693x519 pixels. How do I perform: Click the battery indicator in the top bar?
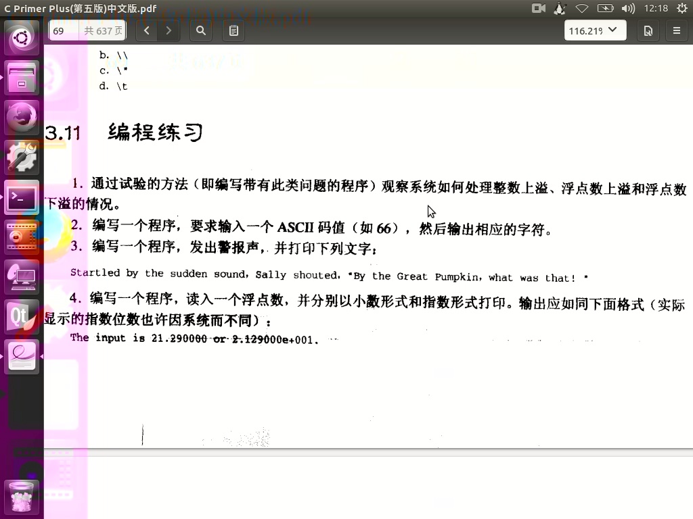[x=604, y=8]
